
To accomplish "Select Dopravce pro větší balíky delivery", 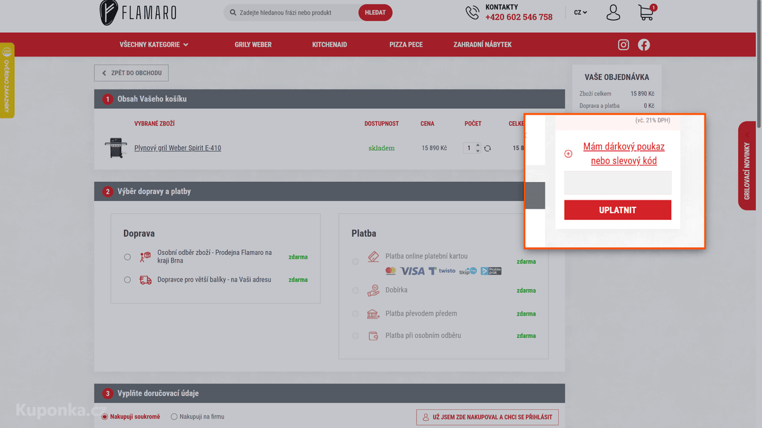I will pos(128,280).
